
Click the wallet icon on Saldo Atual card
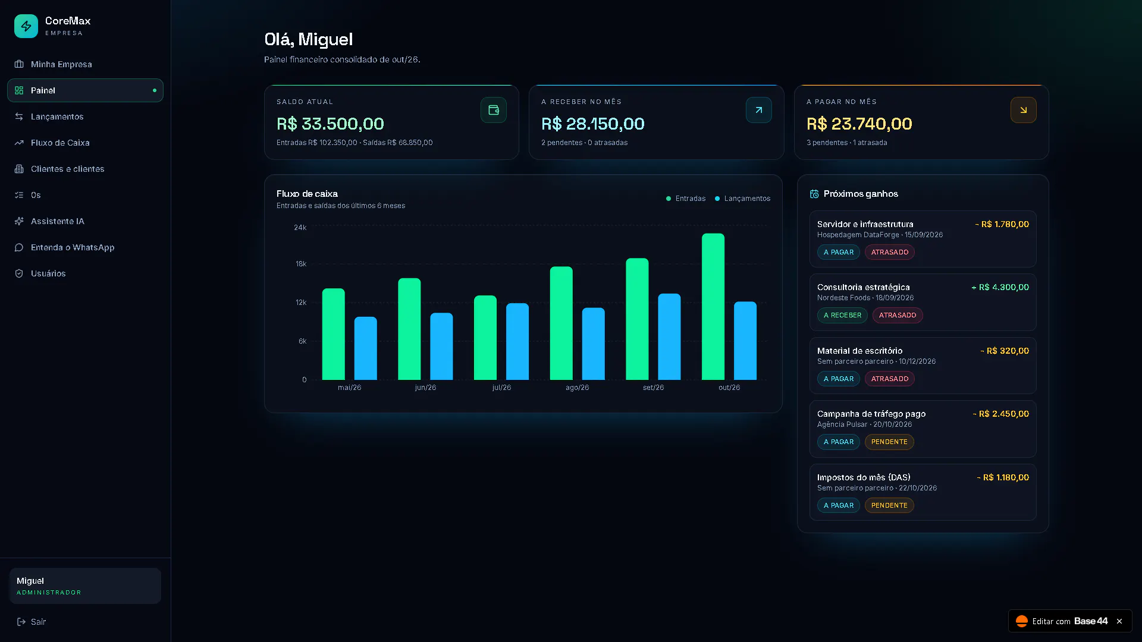494,110
